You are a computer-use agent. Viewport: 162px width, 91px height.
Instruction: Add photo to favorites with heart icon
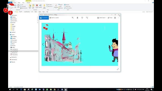coord(82,18)
